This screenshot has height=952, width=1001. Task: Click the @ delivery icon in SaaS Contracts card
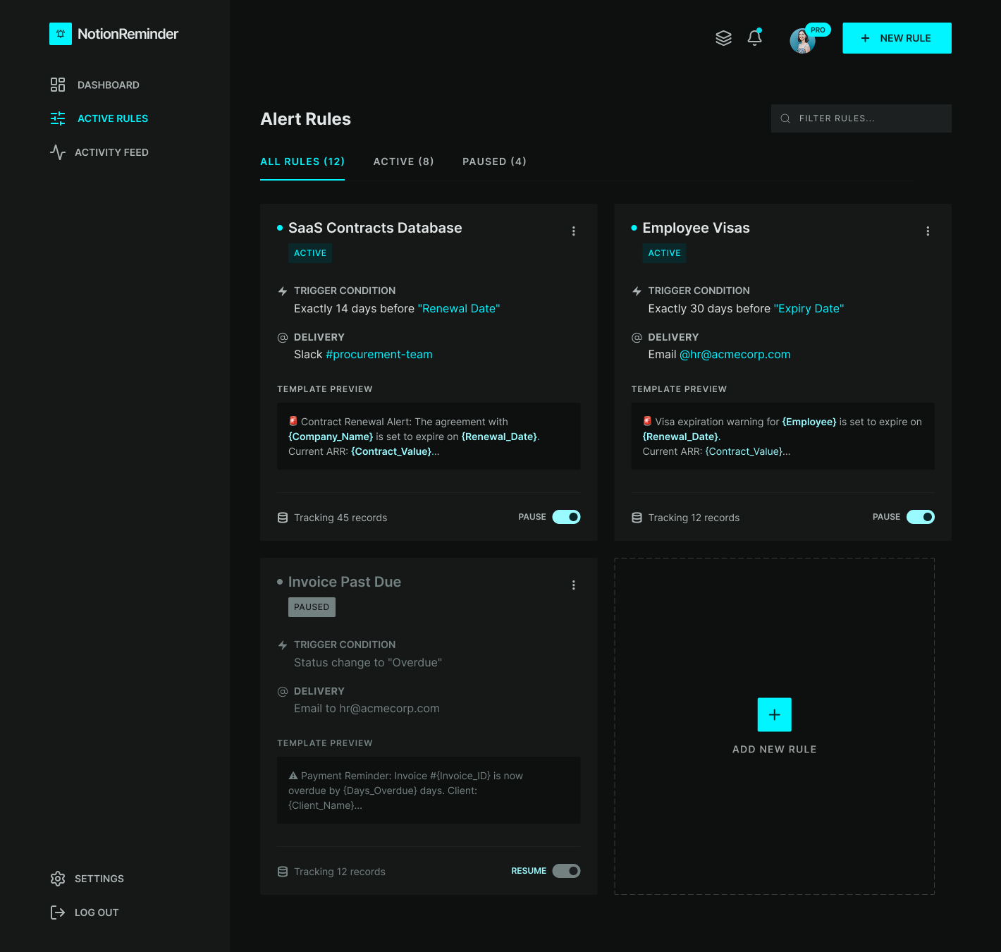[283, 338]
